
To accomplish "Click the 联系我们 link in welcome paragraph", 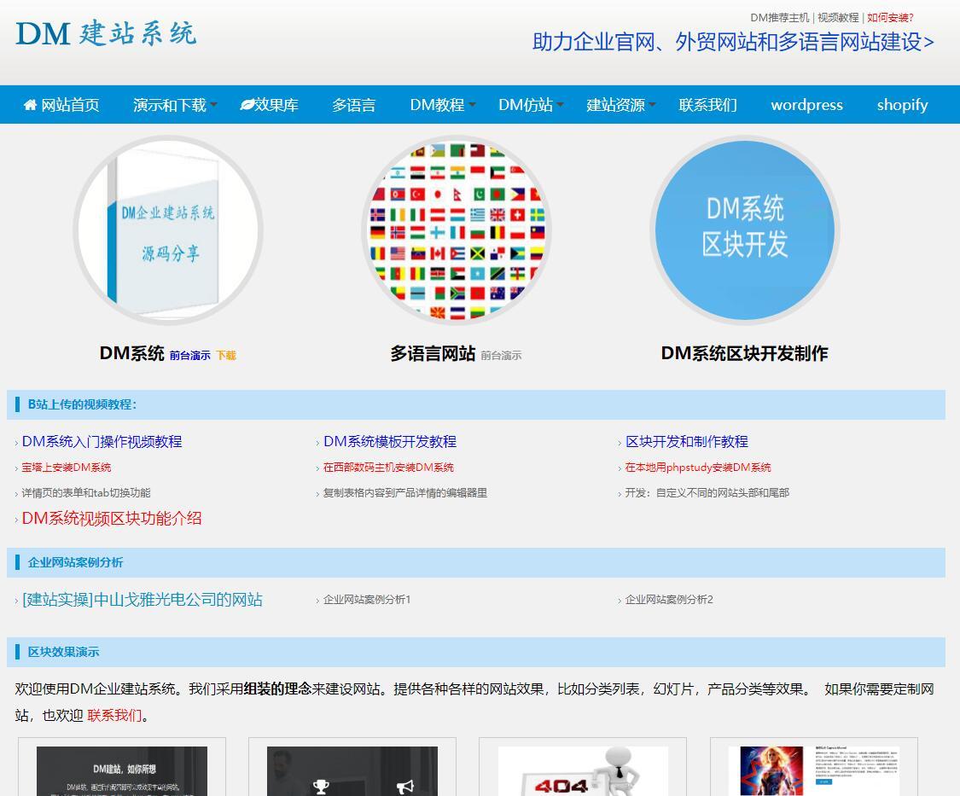I will click(114, 715).
